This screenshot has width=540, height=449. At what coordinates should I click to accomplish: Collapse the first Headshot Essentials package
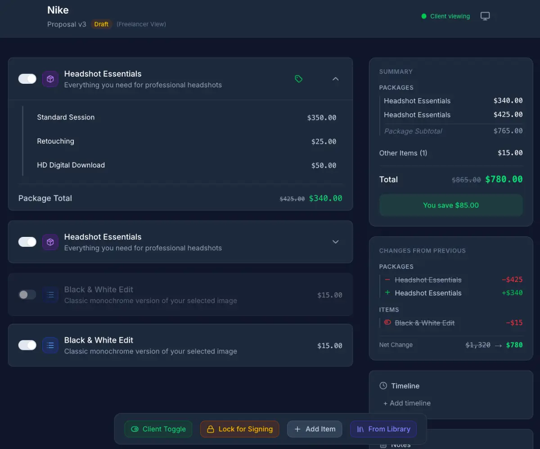(x=335, y=79)
